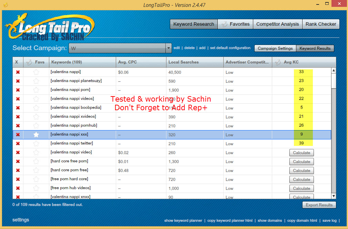Star the hard core free porn keyword
Image resolution: width=348 pixels, height=229 pixels.
point(36,161)
